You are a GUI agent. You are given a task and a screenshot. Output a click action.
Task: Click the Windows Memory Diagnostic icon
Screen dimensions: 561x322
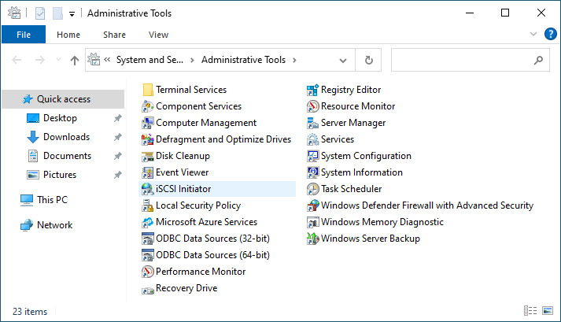pos(312,222)
